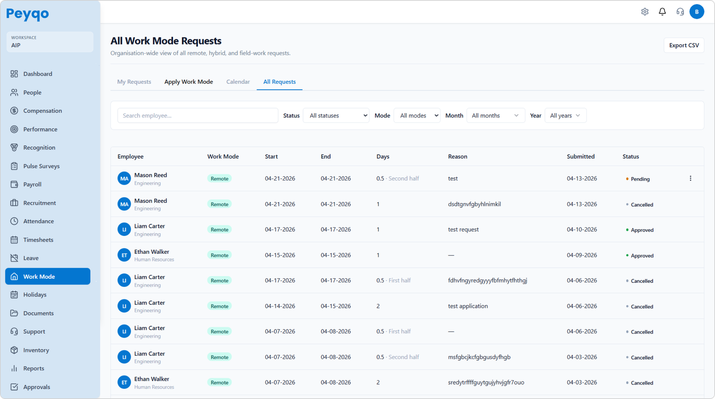Switch to the My Requests tab
715x399 pixels.
pyautogui.click(x=134, y=82)
